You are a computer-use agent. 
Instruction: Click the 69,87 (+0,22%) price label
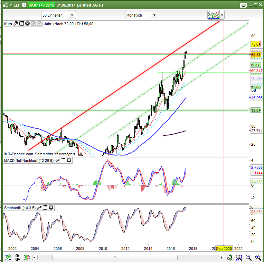pos(41,5)
